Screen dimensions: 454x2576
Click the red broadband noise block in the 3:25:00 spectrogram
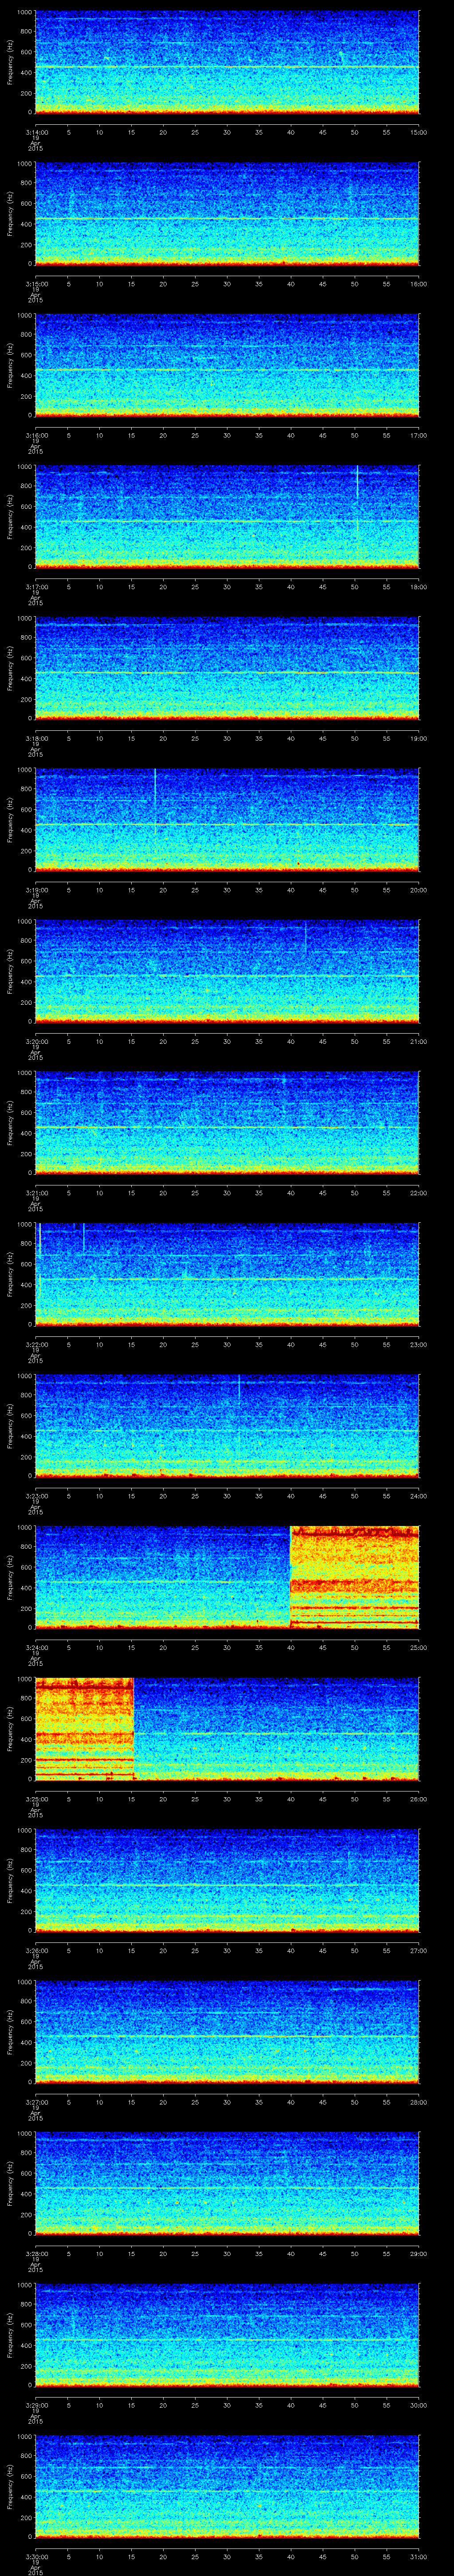(x=84, y=1729)
